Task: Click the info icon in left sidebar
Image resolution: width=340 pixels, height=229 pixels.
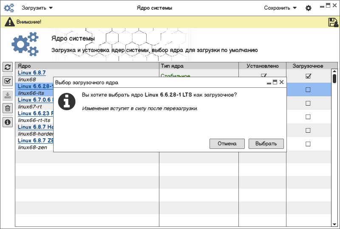Action: 7,122
